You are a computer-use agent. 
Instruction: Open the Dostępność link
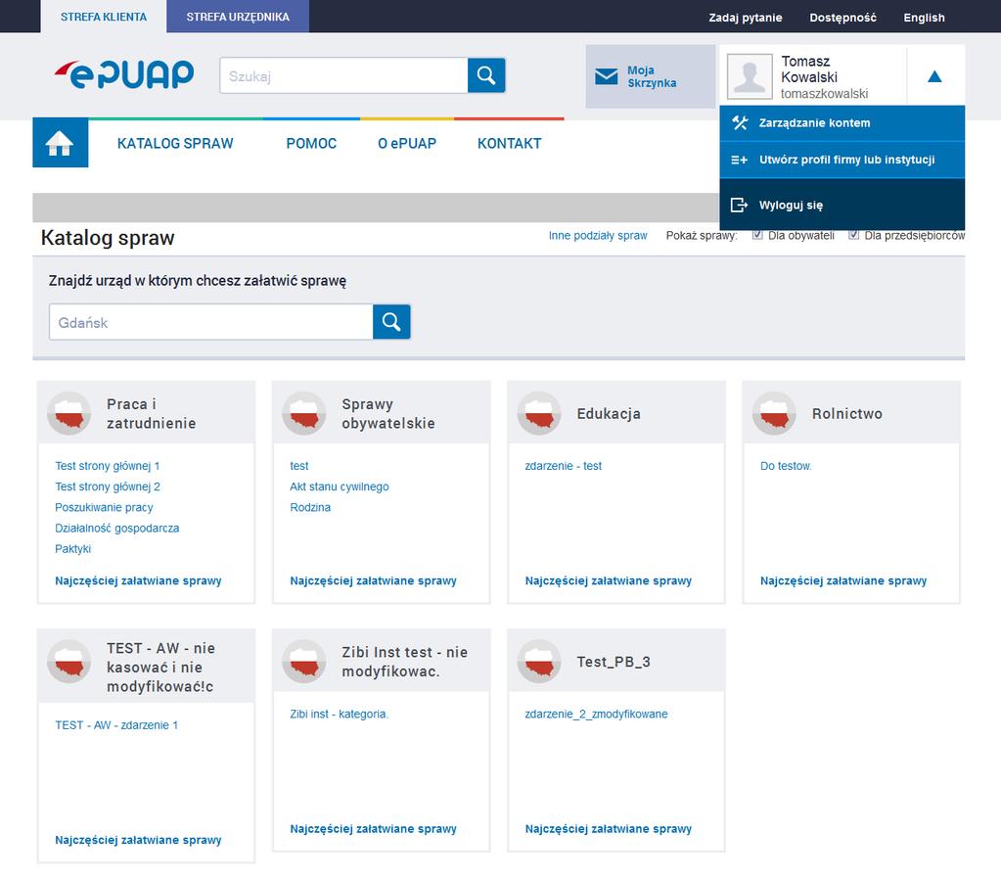tap(842, 18)
